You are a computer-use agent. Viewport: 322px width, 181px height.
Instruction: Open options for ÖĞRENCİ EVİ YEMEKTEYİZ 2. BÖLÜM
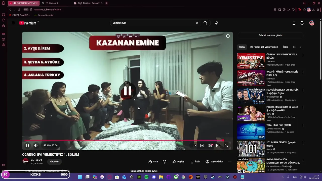point(303,55)
